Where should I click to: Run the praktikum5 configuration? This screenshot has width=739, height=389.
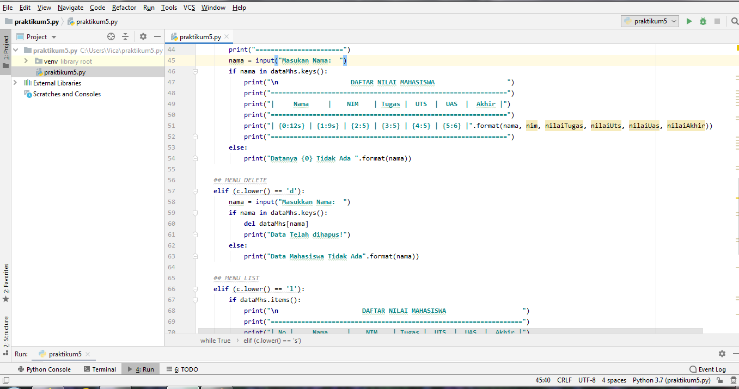tap(689, 21)
